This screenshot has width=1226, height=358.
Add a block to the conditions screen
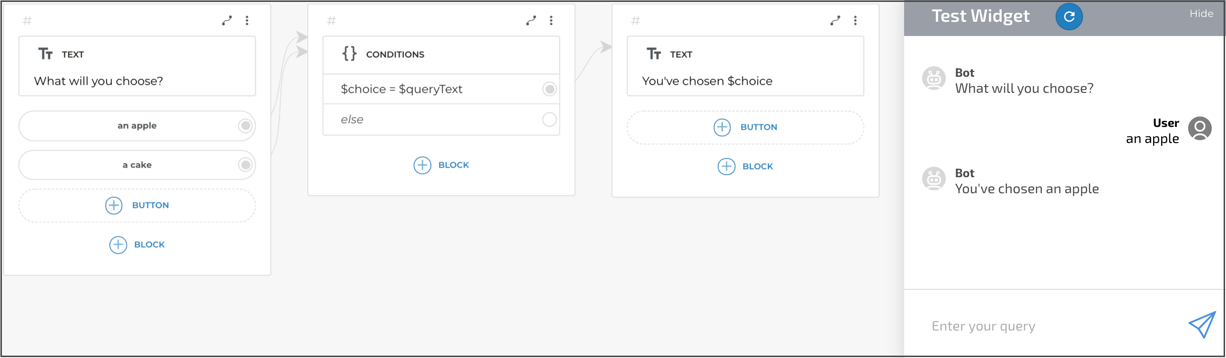(441, 165)
